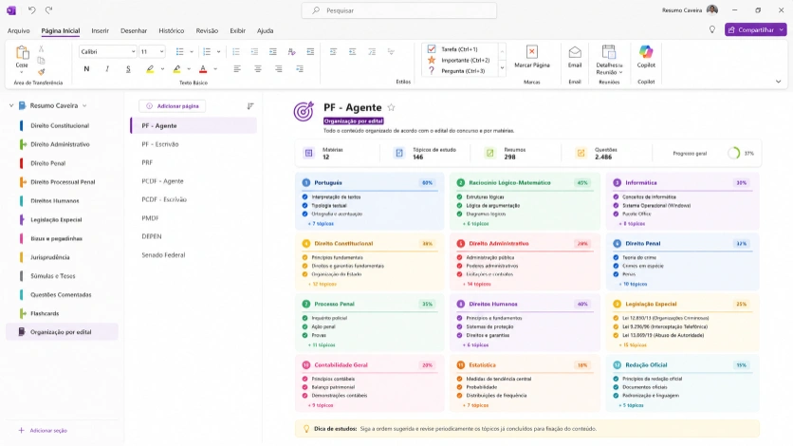Viewport: 793px width, 446px height.
Task: Apply italic formatting with I button
Action: (107, 68)
